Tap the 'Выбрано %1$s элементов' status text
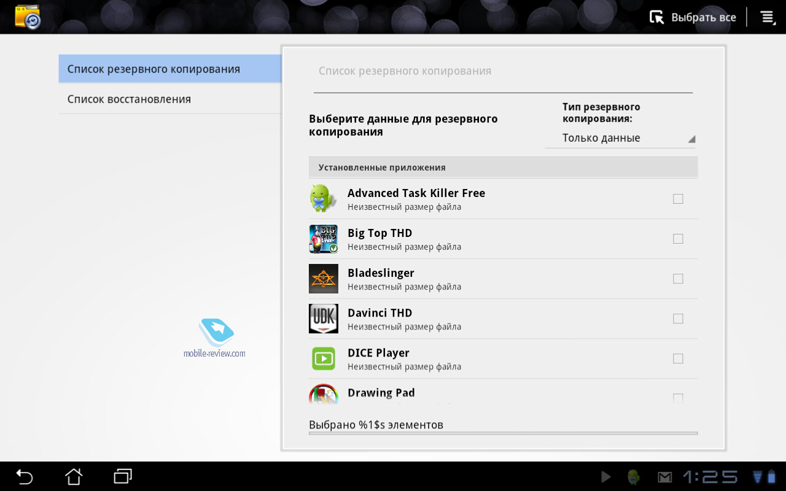Screen dimensions: 786x491 (376, 425)
